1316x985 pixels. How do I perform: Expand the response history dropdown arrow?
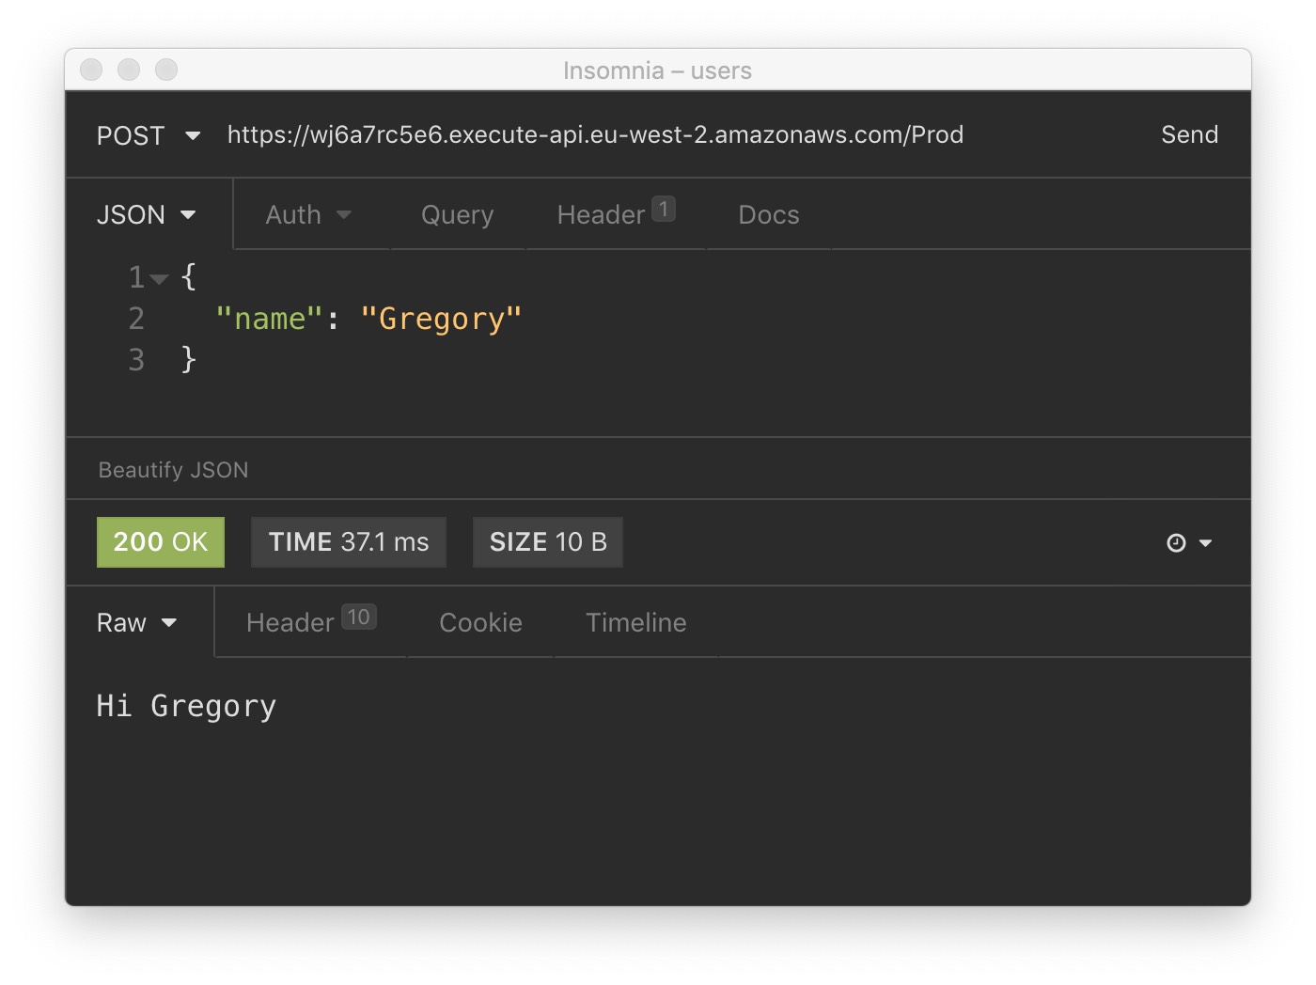tap(1206, 542)
